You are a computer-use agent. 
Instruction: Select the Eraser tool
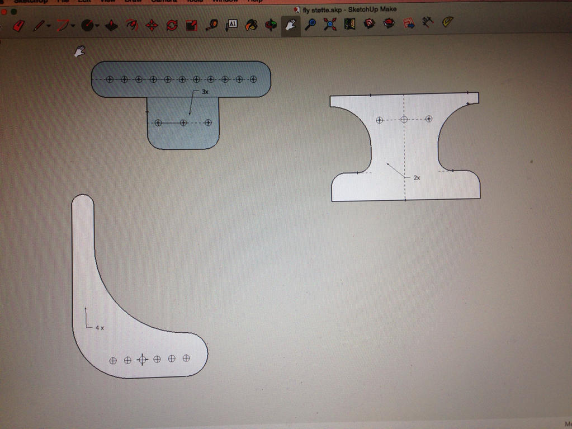[18, 25]
